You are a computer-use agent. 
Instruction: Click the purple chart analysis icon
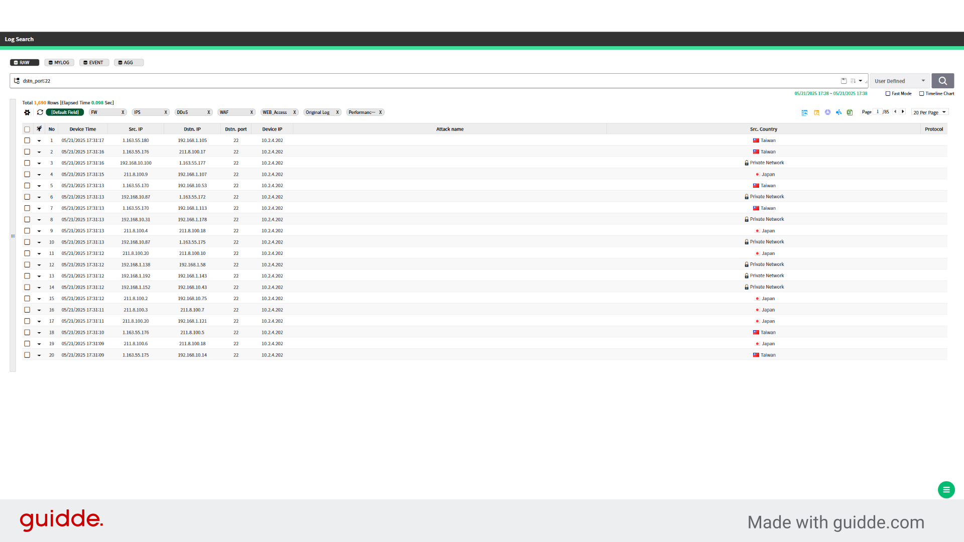click(827, 112)
